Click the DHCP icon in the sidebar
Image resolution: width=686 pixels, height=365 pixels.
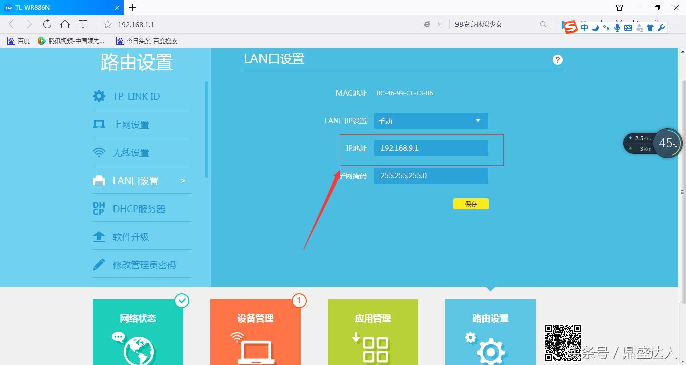point(99,209)
